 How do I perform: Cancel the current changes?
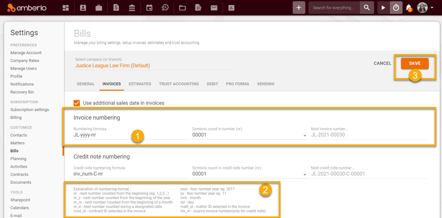382,63
